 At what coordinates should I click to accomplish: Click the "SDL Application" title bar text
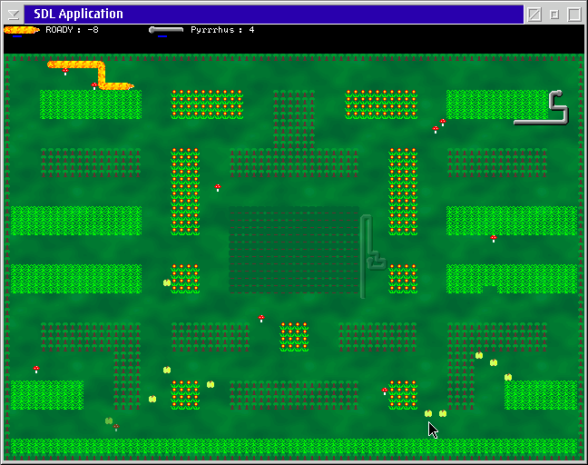point(78,14)
